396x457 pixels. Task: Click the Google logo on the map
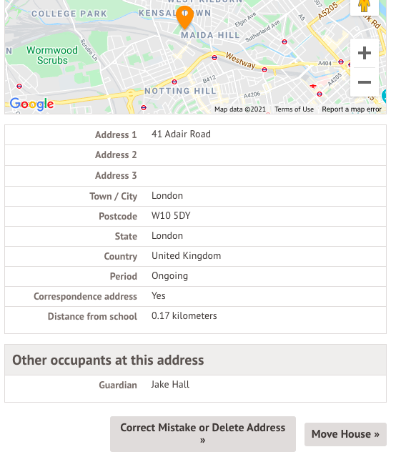click(x=31, y=104)
